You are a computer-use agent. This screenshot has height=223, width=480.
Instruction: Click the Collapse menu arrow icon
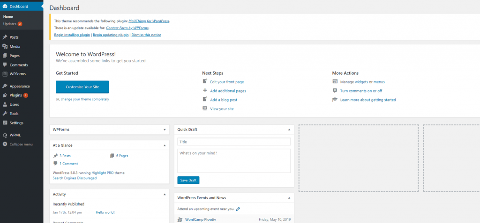point(5,144)
